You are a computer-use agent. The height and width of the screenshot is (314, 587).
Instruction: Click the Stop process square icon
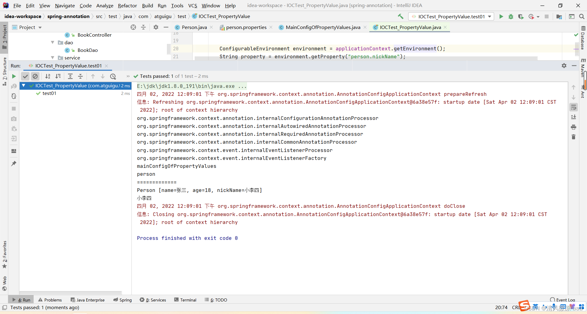14,109
